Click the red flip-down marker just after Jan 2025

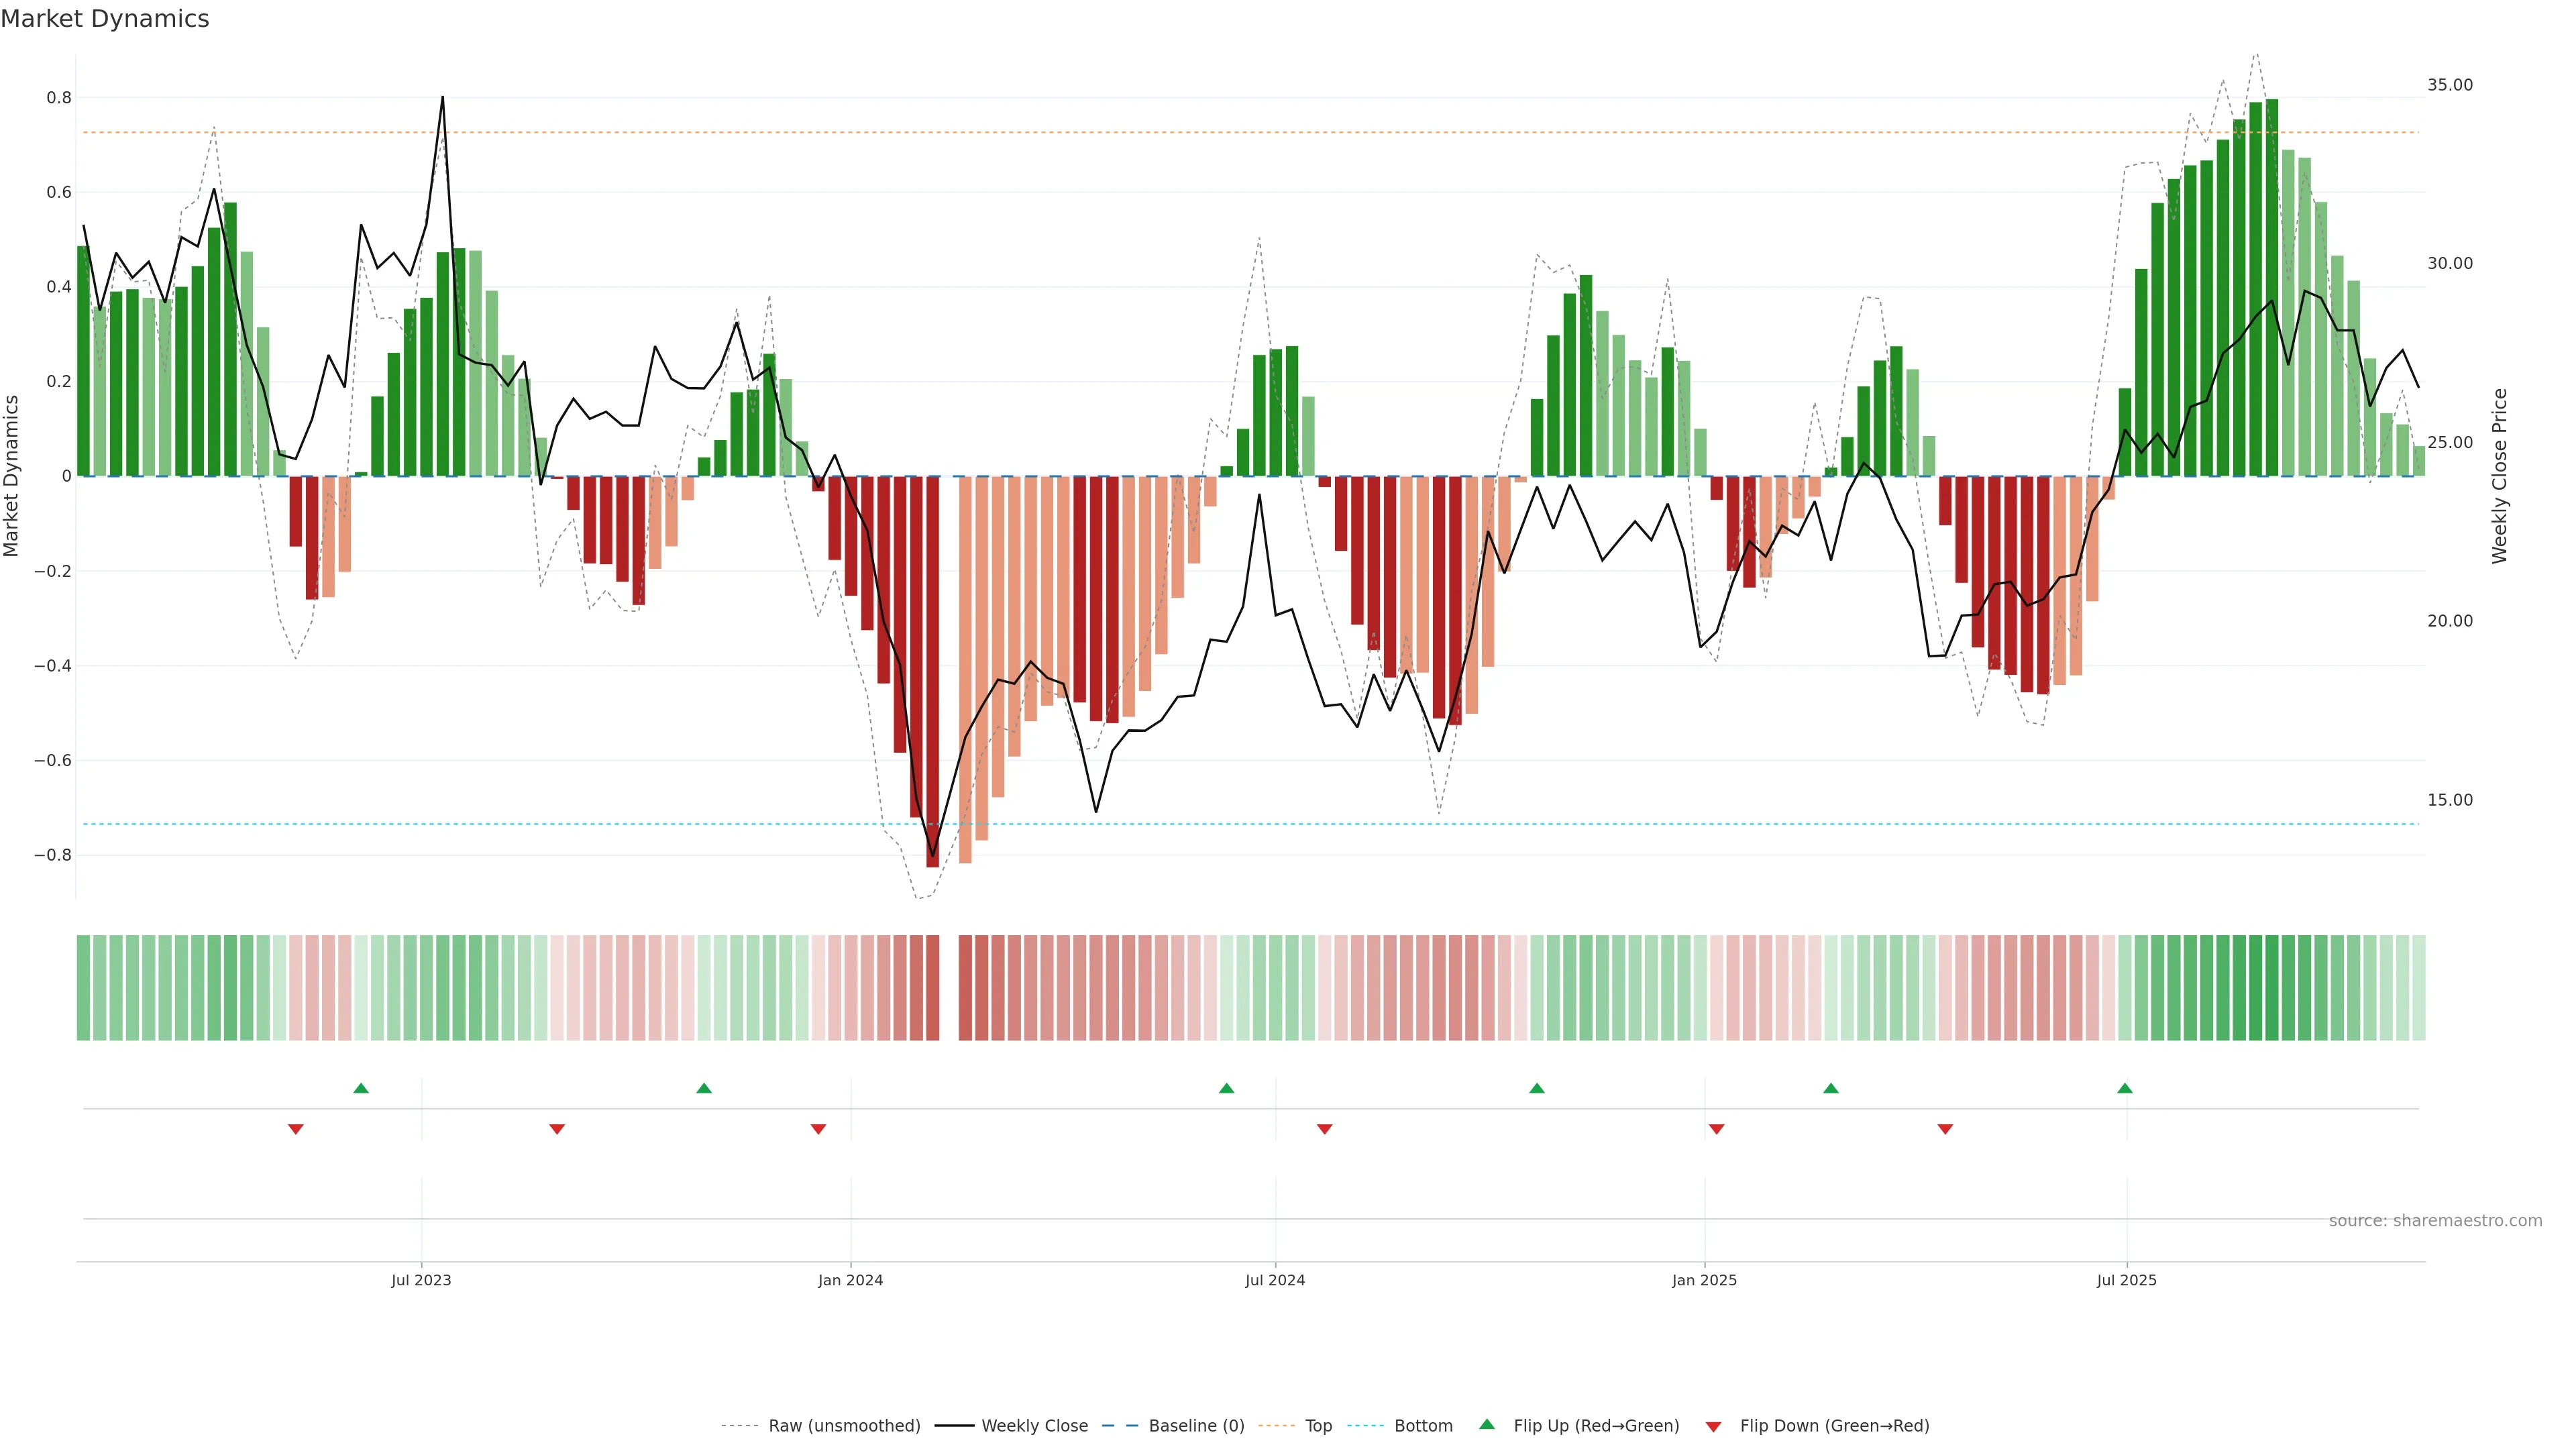(x=1716, y=1129)
